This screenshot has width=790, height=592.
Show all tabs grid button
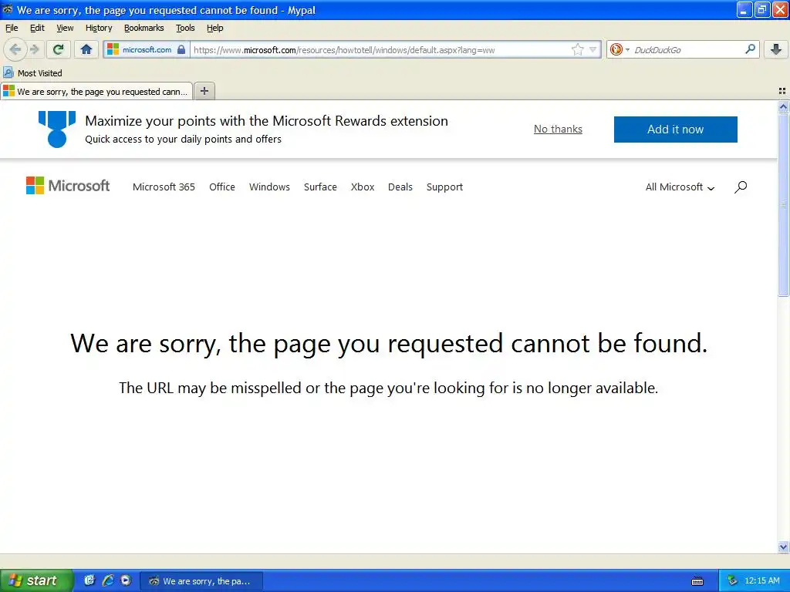782,91
